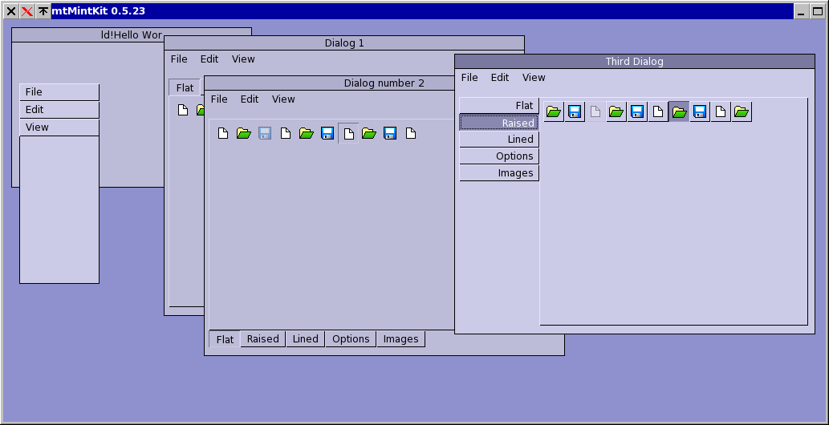Image resolution: width=829 pixels, height=425 pixels.
Task: Click the first save floppy icon in Third Dialog
Action: coord(575,112)
